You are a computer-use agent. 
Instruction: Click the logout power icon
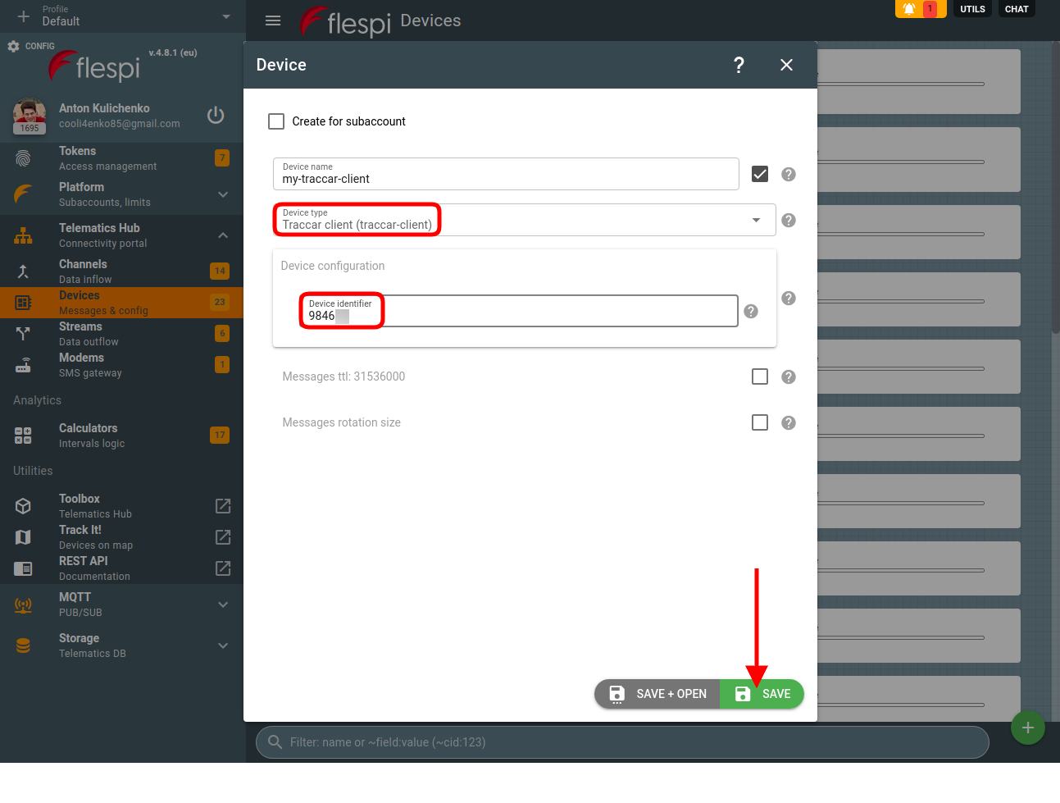pos(216,115)
